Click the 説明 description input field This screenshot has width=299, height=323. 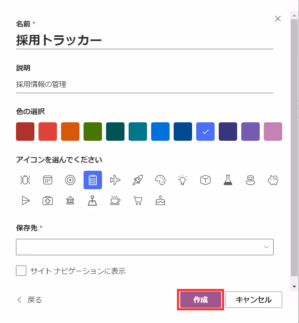click(x=145, y=85)
